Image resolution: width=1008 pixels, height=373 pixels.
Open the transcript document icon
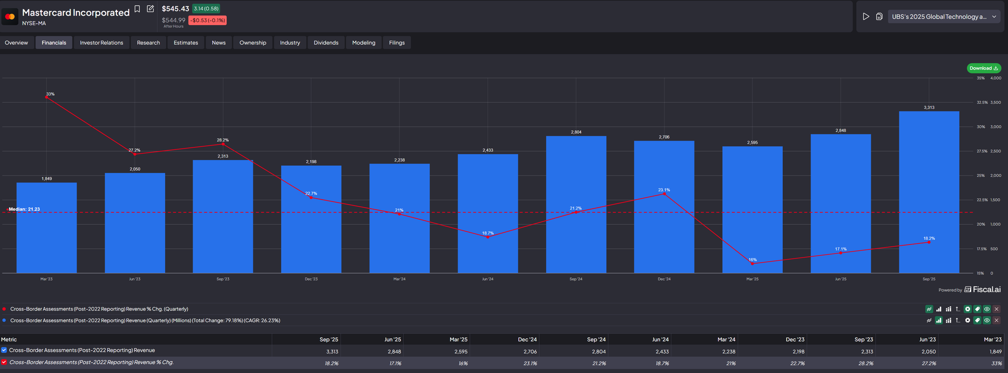[x=879, y=17]
